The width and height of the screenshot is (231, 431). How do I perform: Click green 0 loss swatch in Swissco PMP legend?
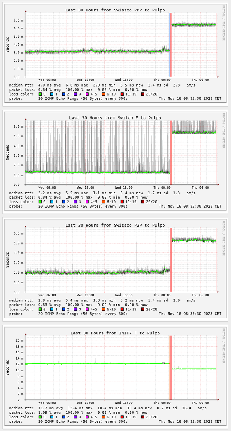pos(40,94)
